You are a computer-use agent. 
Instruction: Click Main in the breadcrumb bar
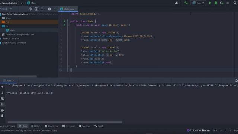click(32, 3)
